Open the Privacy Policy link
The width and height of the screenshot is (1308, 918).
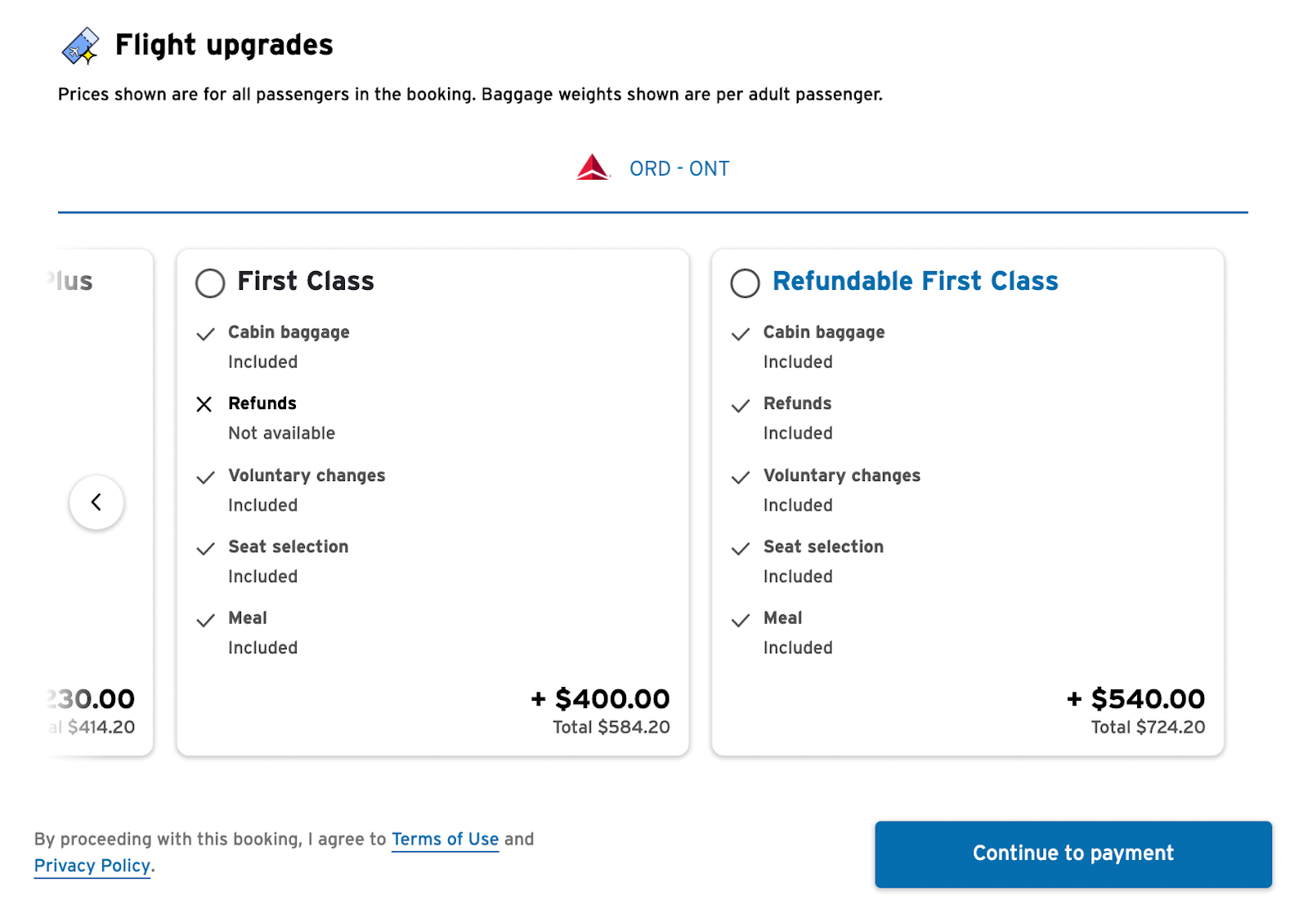[x=92, y=866]
